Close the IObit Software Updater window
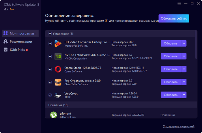 [x=199, y=3]
